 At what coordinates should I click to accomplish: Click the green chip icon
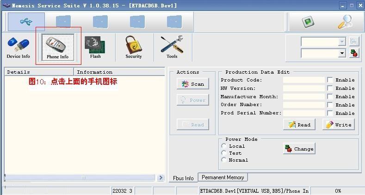pos(308,22)
